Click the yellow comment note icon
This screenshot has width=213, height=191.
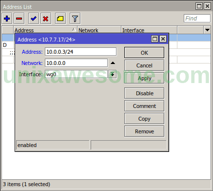(x=60, y=19)
